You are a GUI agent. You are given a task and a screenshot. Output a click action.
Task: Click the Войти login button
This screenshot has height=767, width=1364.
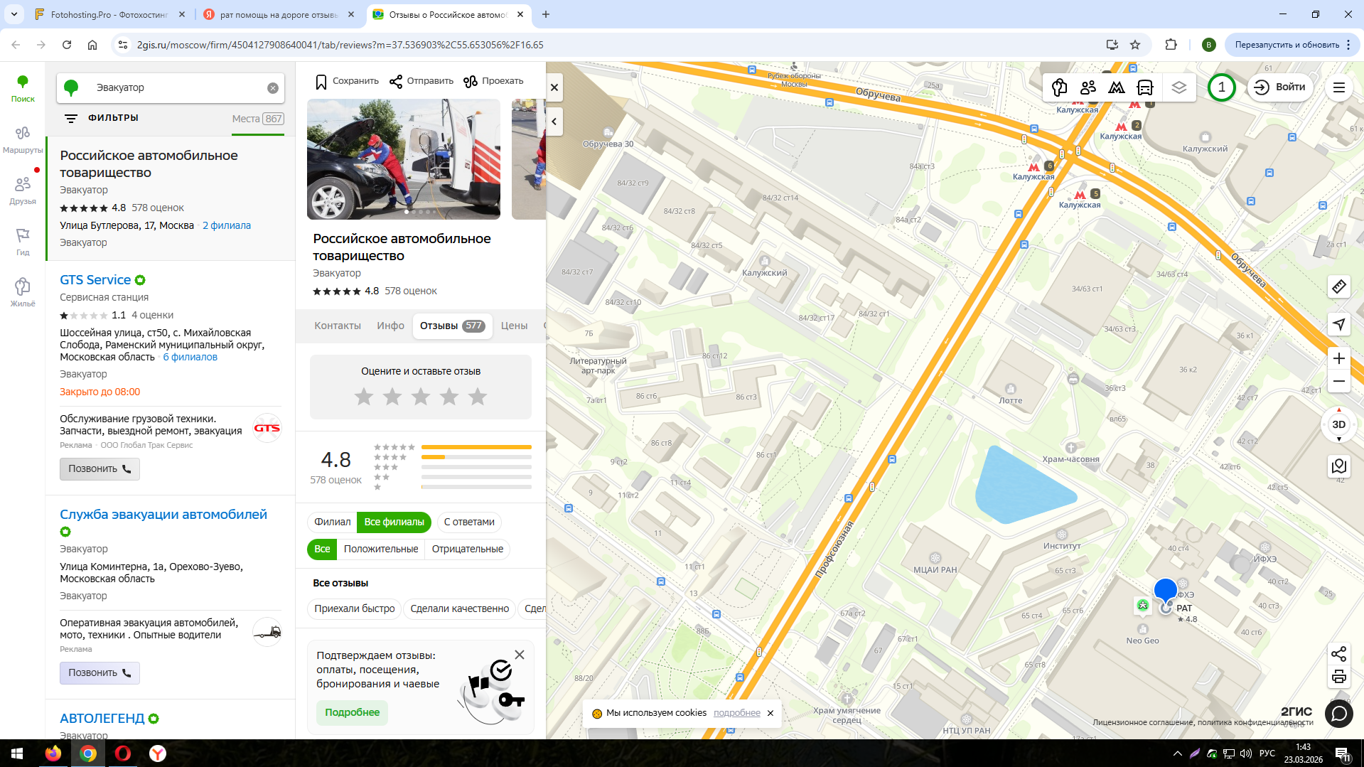pos(1281,87)
